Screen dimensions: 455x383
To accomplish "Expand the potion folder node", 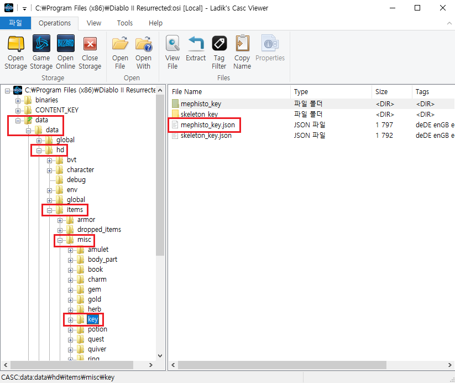I will (70, 330).
